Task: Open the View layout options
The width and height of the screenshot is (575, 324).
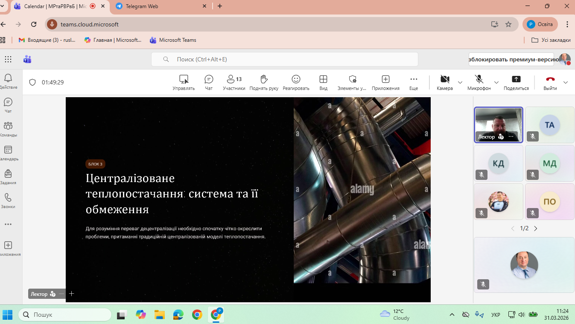Action: point(323,82)
